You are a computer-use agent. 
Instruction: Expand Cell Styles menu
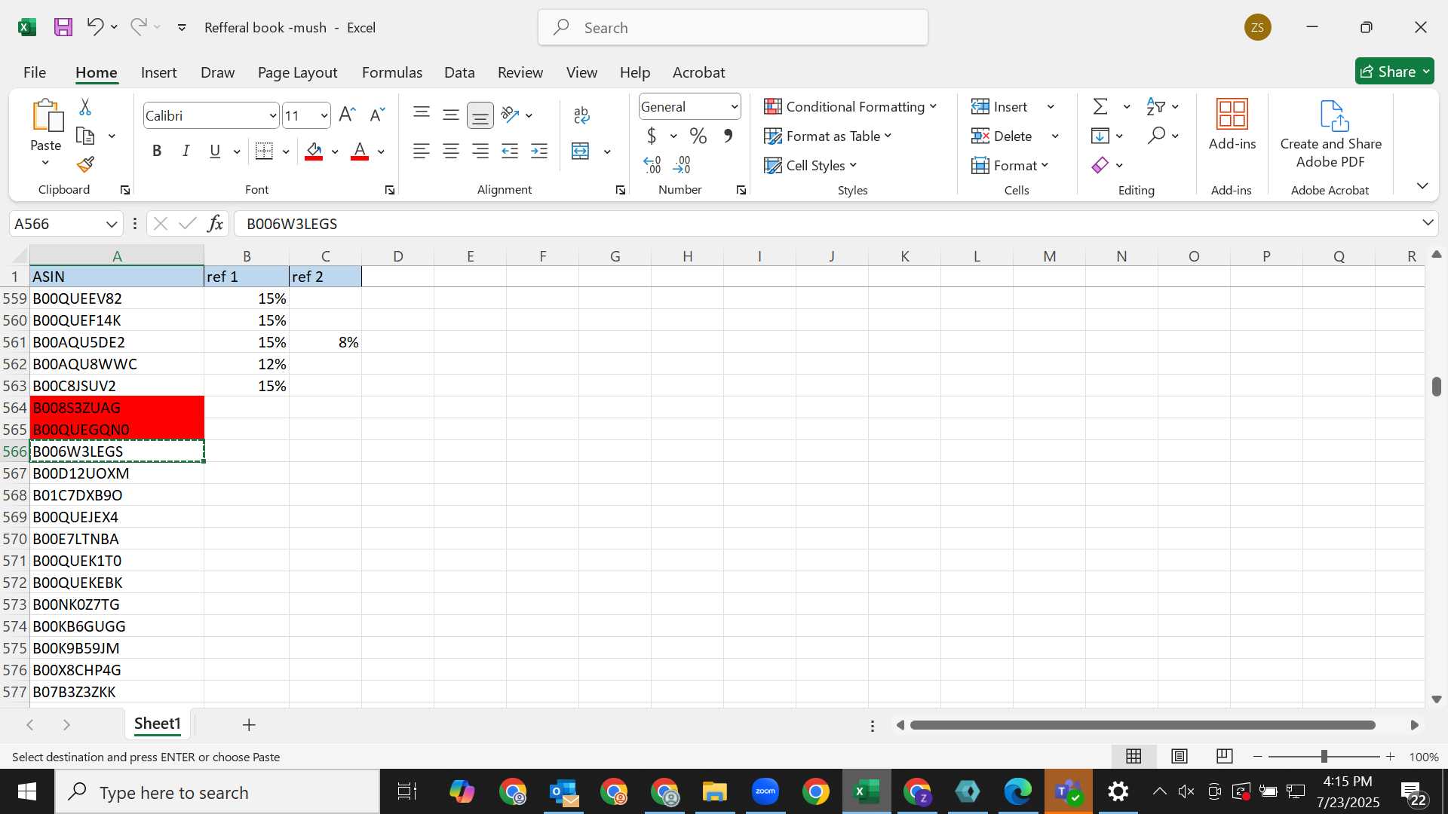point(810,166)
